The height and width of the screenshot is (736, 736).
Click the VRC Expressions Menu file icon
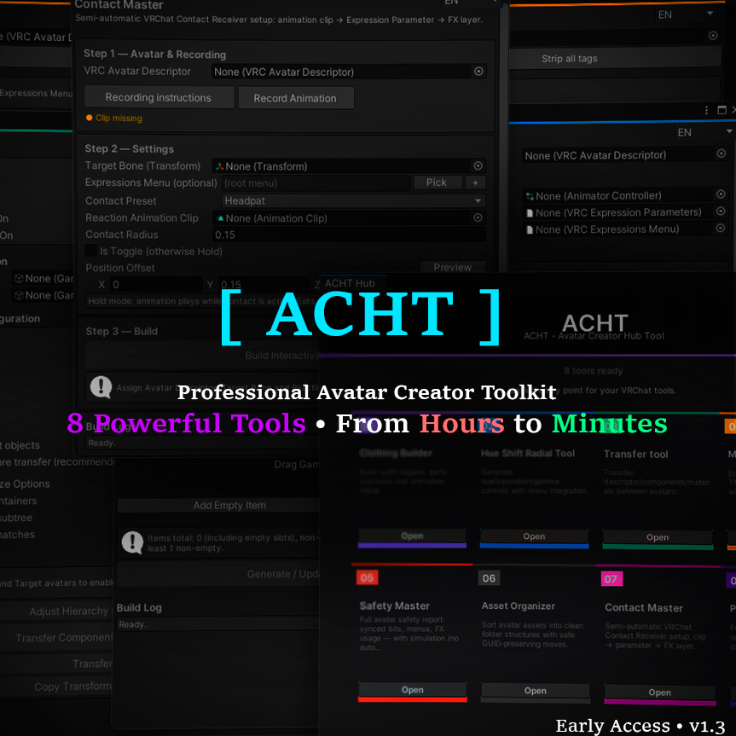coord(530,230)
